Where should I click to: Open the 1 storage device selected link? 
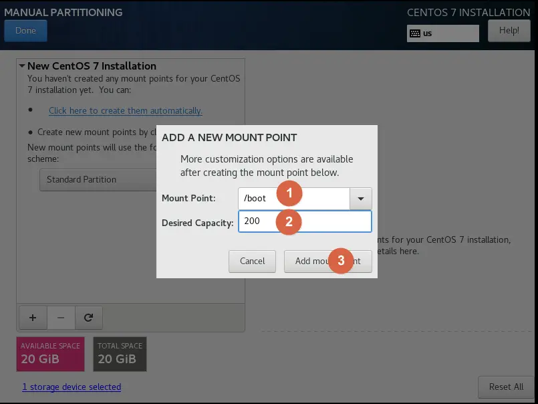(72, 387)
